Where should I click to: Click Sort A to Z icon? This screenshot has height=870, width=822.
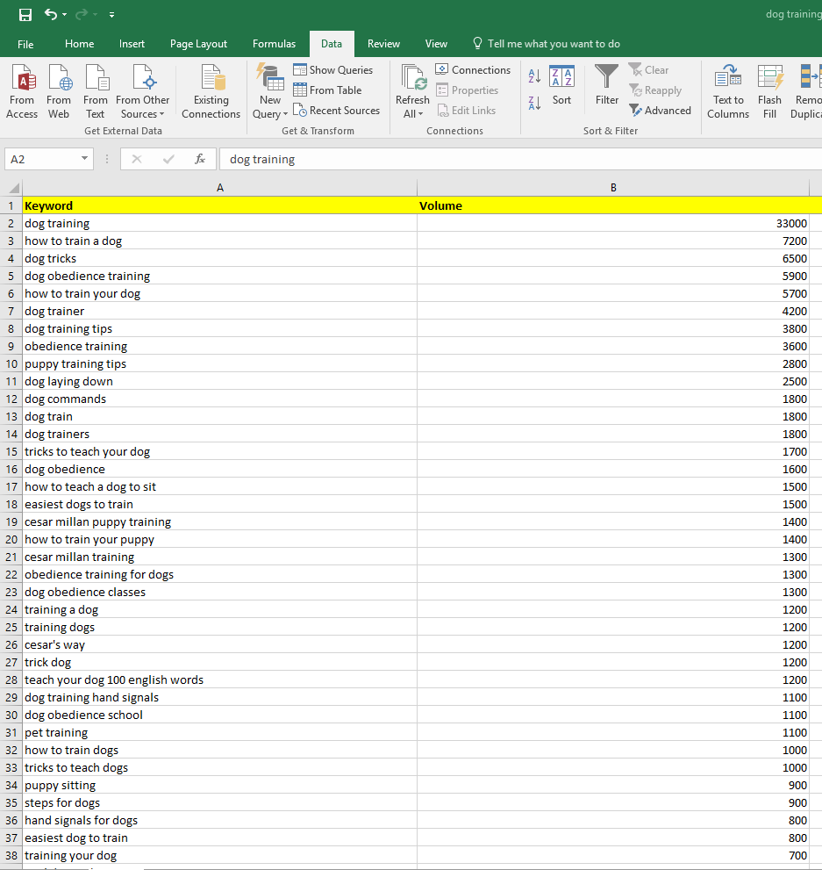535,77
